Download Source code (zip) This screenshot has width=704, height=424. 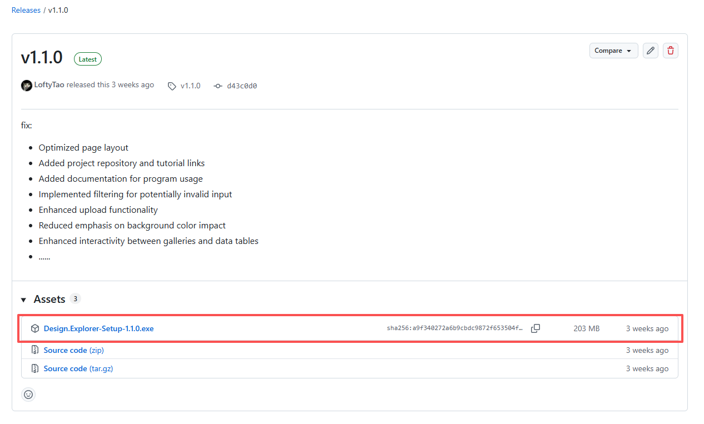pos(73,350)
